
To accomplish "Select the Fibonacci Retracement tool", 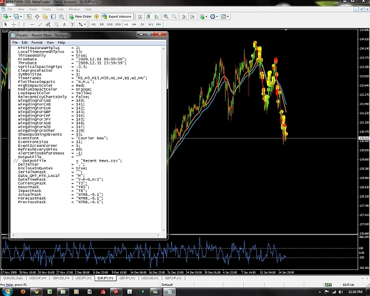I will (56, 24).
